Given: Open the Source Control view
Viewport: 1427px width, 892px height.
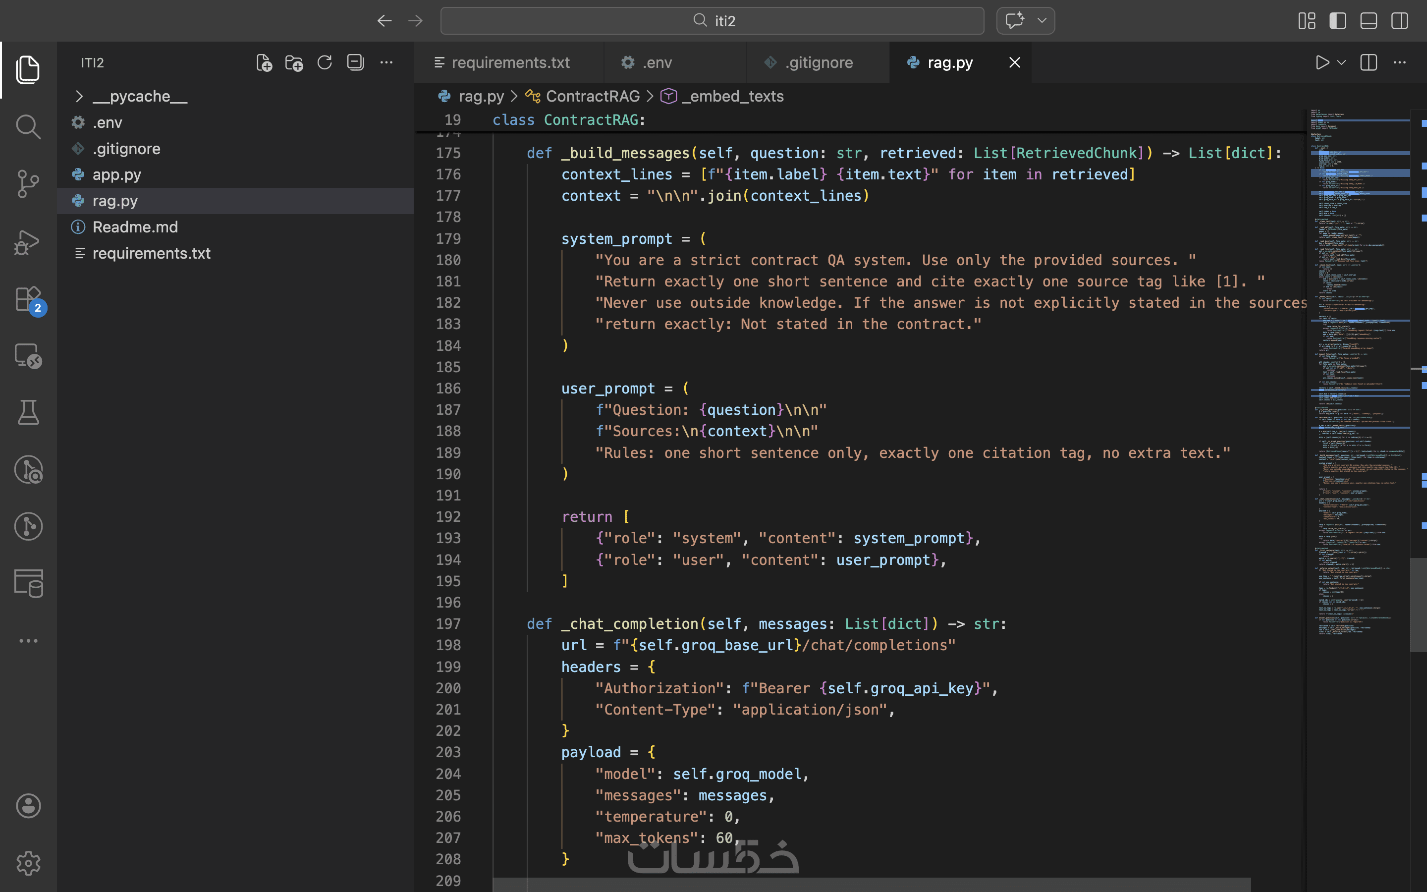Looking at the screenshot, I should (x=28, y=184).
